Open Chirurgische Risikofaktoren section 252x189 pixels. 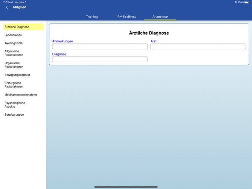14,85
